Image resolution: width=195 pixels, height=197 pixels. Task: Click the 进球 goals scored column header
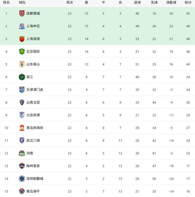point(137,3)
